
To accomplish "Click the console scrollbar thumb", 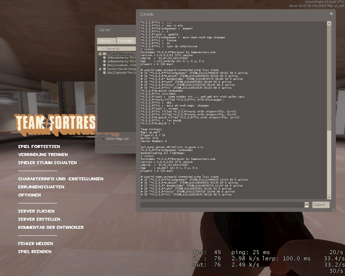I will 329,163.
